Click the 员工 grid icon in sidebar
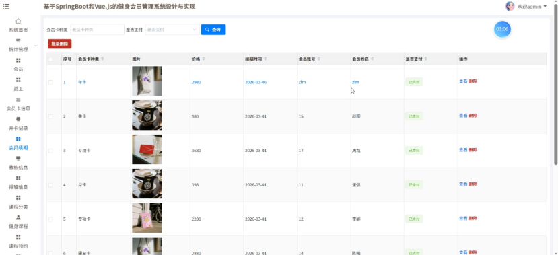 [18, 80]
